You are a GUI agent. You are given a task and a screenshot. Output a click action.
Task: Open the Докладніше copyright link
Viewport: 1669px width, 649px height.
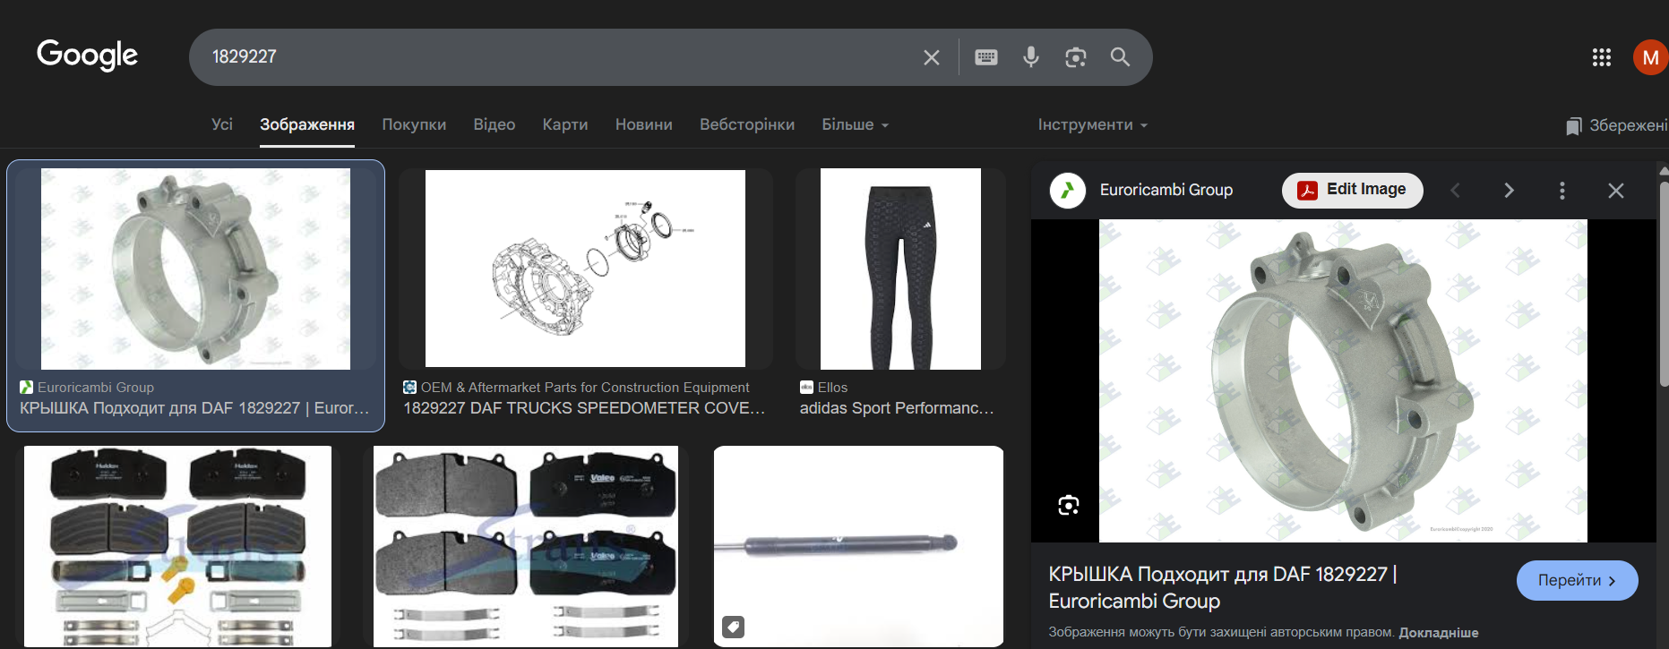click(1438, 633)
